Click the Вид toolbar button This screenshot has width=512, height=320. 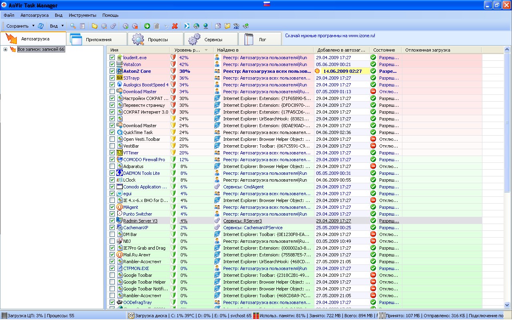54,26
